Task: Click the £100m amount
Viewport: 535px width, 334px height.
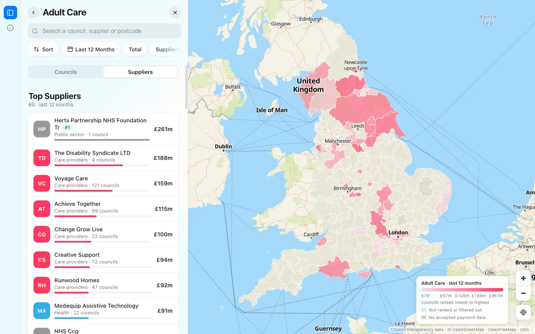Action: click(163, 234)
